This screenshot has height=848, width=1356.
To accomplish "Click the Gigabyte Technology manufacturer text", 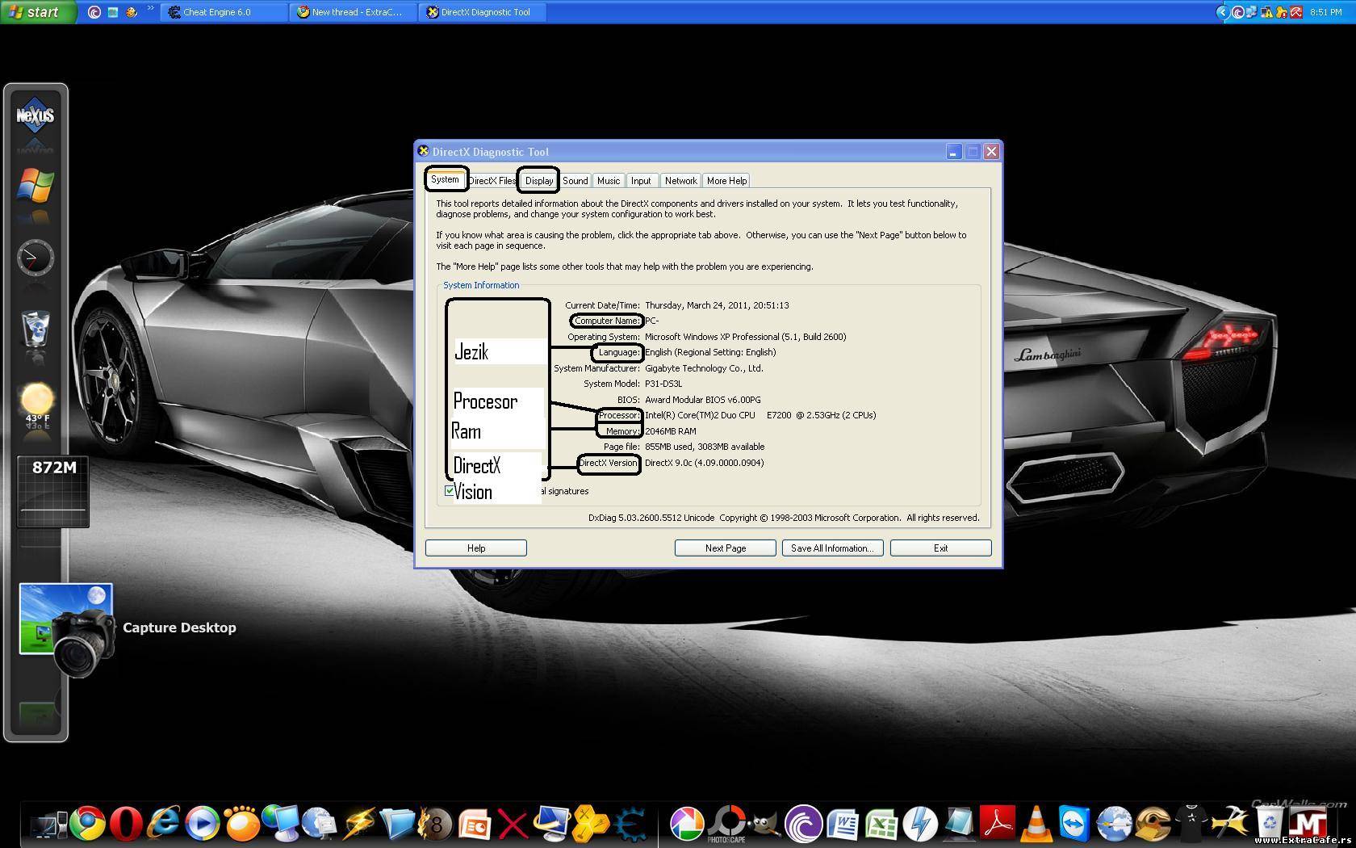I will pyautogui.click(x=703, y=368).
